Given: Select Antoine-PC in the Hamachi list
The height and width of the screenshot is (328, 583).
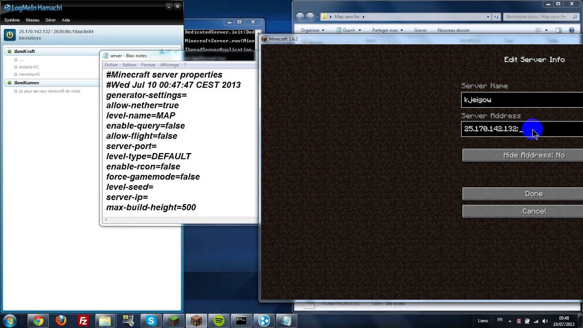Looking at the screenshot, I should 29,67.
